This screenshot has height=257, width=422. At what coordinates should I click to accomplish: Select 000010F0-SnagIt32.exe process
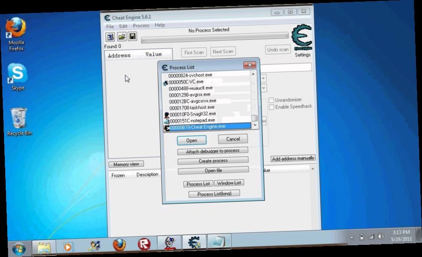pos(207,114)
